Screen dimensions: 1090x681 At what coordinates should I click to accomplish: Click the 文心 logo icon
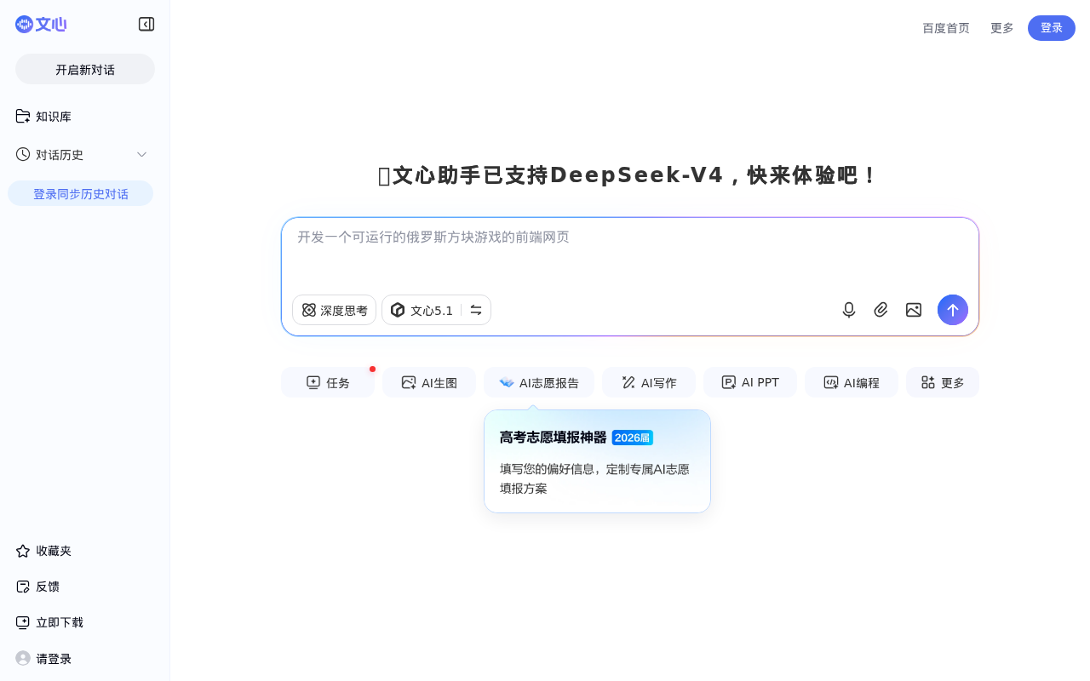(x=41, y=25)
